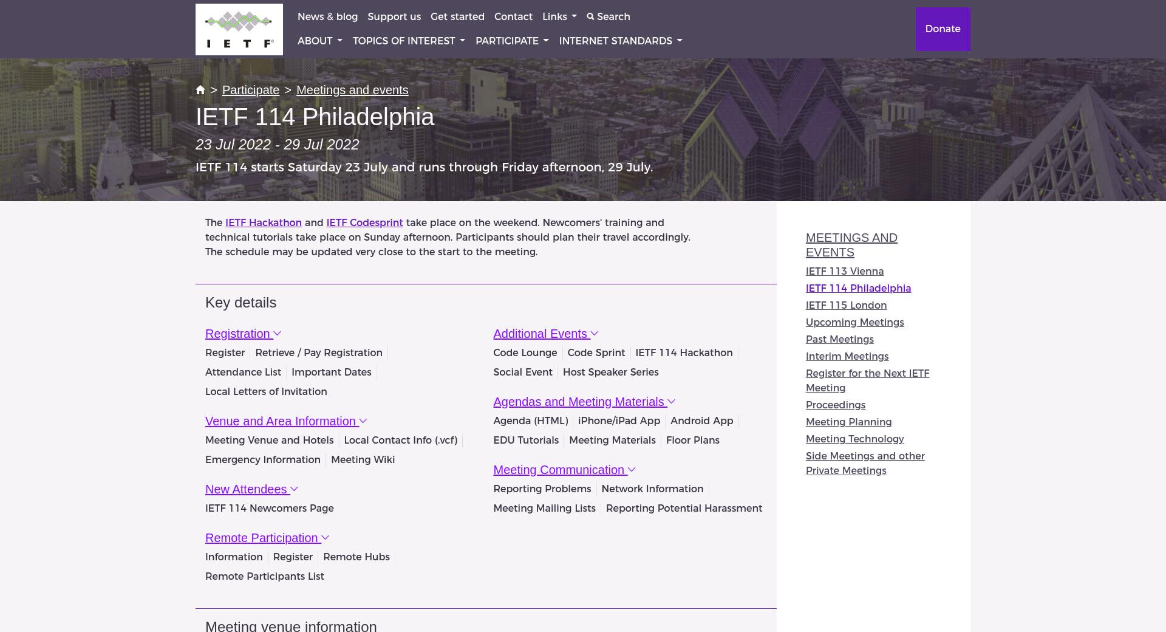Viewport: 1166px width, 632px height.
Task: Open Network Information
Action: click(x=652, y=489)
